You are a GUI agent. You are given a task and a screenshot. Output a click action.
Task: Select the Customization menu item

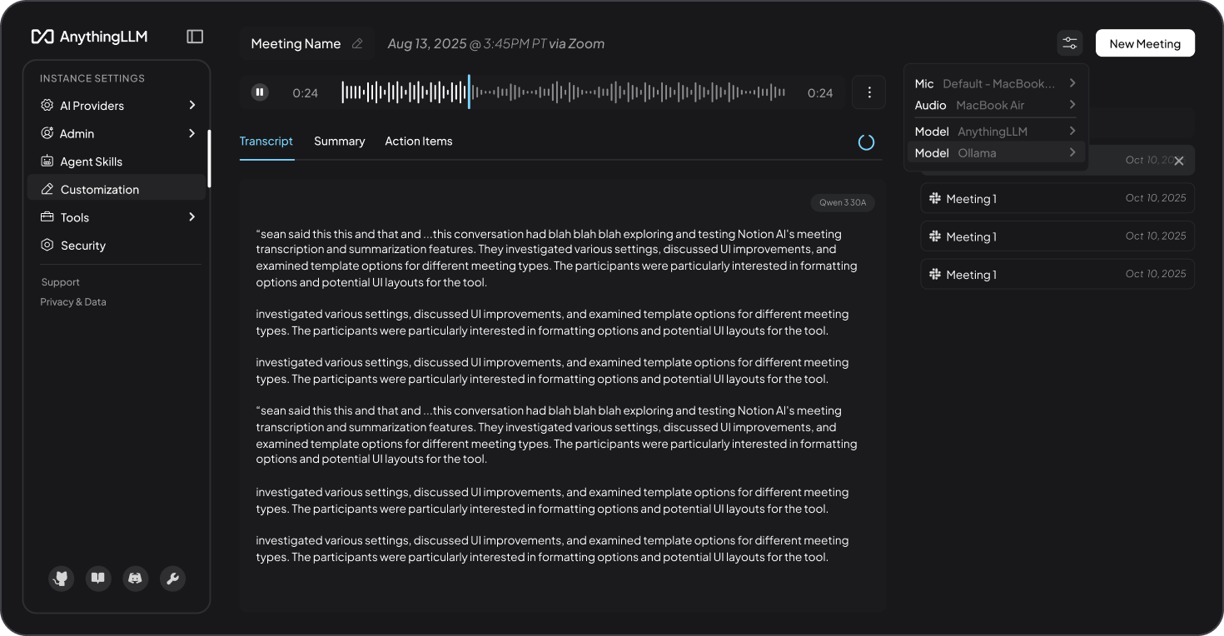117,189
